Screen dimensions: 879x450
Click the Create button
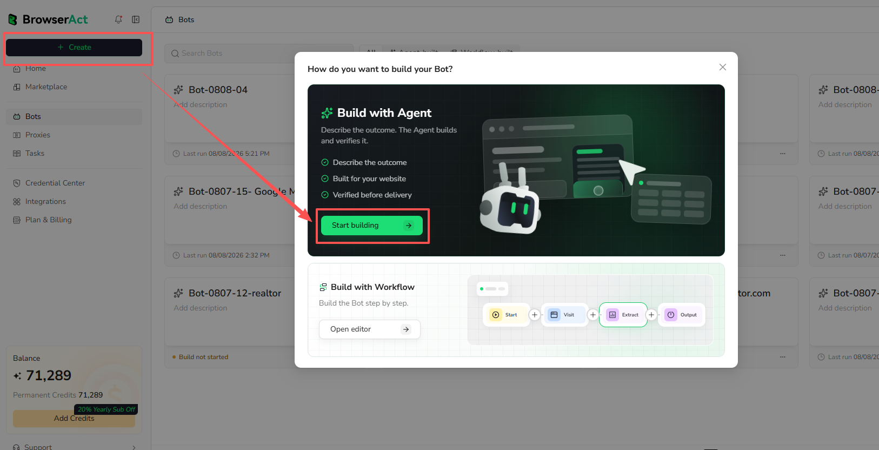(x=74, y=48)
